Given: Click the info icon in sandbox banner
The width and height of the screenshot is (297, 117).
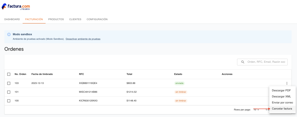Looking at the screenshot, I should 9,35.
